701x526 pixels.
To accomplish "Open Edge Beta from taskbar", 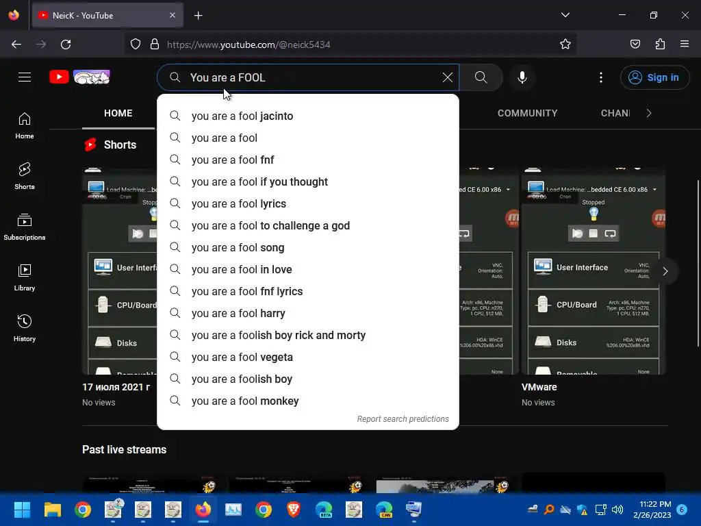I will tap(324, 510).
